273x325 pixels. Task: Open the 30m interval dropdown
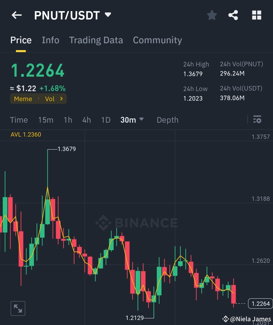(132, 120)
